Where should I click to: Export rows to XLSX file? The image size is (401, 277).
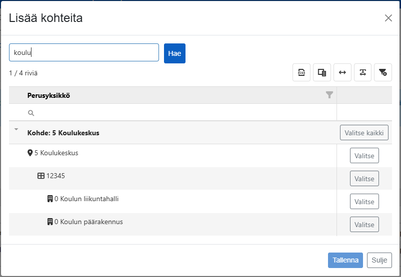(x=301, y=72)
